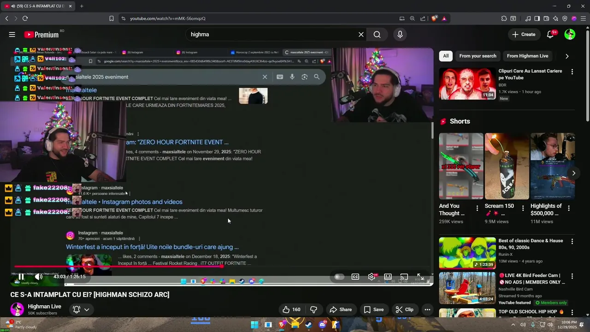The width and height of the screenshot is (590, 332).
Task: Reload the page in browser
Action: (25, 18)
